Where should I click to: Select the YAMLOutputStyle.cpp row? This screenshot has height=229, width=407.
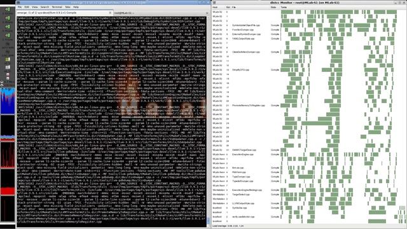click(x=309, y=39)
